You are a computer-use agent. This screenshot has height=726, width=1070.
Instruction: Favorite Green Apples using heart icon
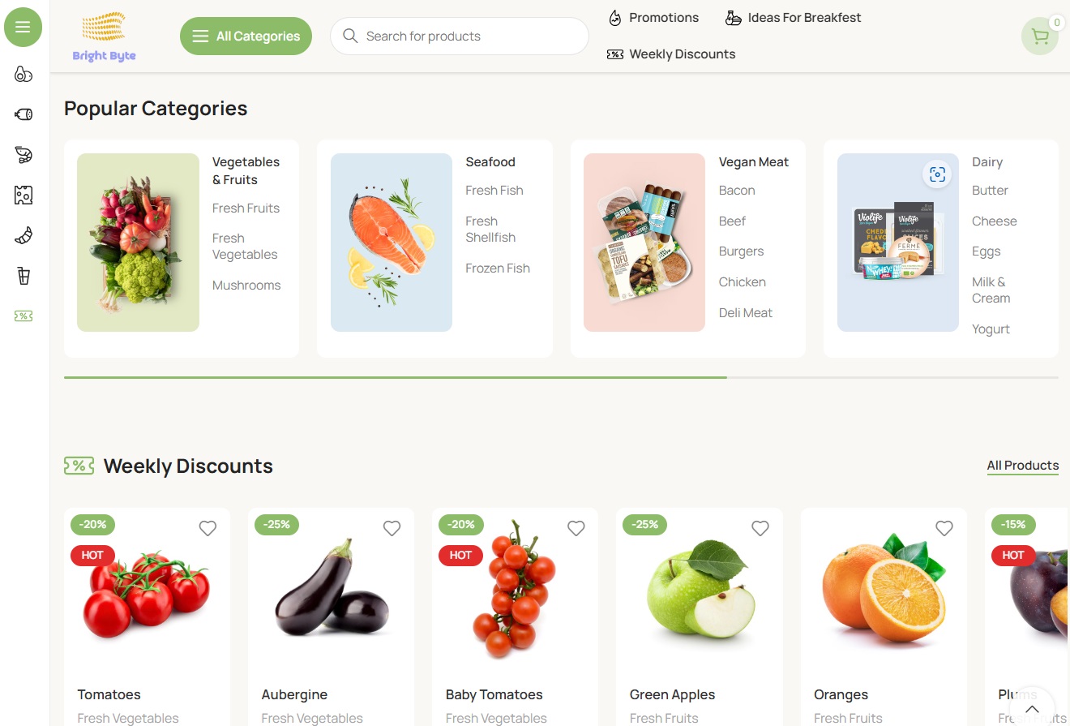pos(760,528)
